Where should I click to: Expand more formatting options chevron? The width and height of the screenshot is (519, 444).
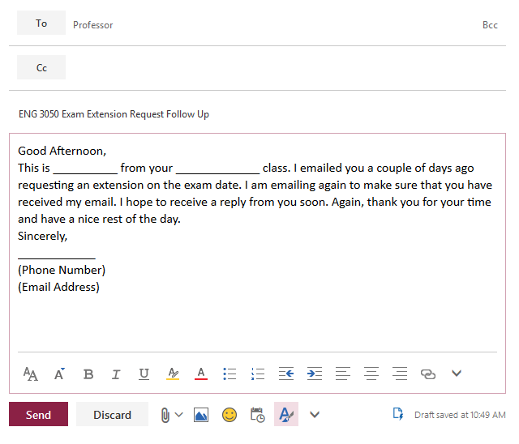[457, 374]
